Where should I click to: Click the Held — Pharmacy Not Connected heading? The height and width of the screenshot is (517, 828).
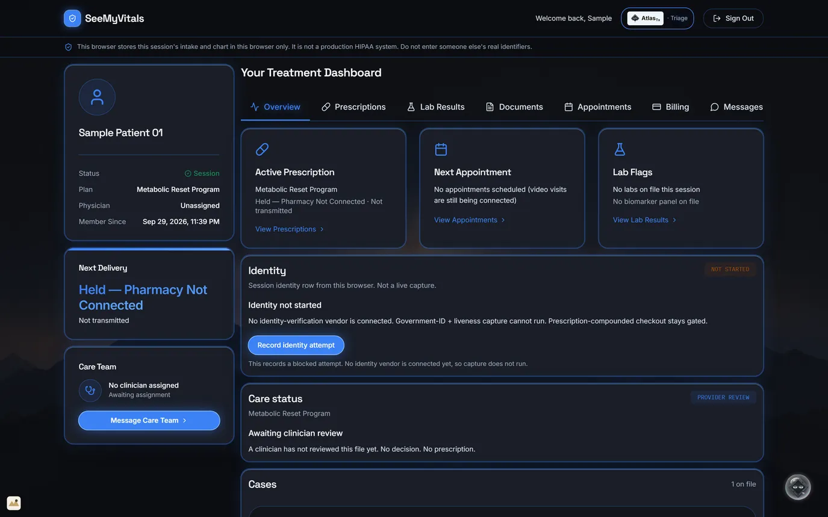coord(143,297)
